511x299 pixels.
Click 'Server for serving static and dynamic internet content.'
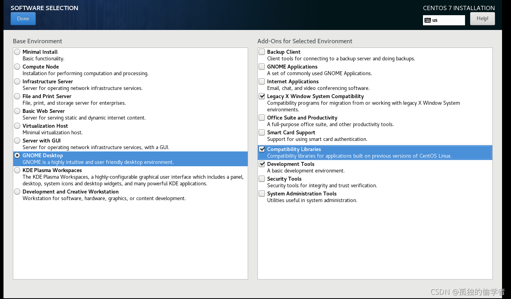click(84, 118)
